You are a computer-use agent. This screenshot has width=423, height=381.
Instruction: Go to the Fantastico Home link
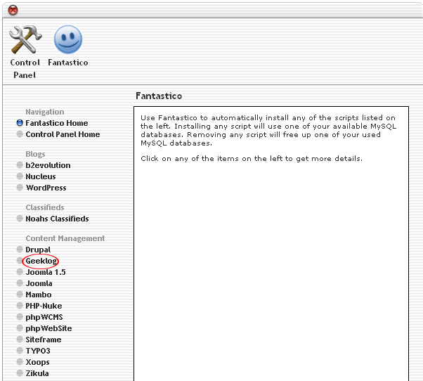(x=57, y=123)
